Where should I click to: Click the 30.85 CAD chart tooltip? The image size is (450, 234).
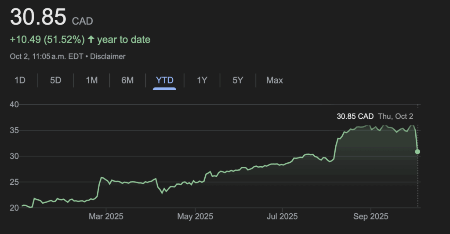pyautogui.click(x=355, y=117)
